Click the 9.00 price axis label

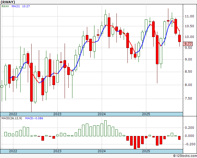tap(188, 60)
